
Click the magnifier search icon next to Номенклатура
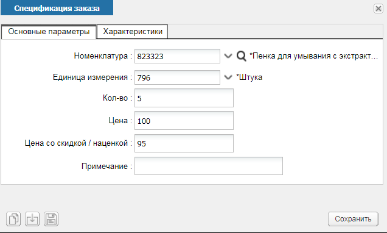tap(241, 56)
